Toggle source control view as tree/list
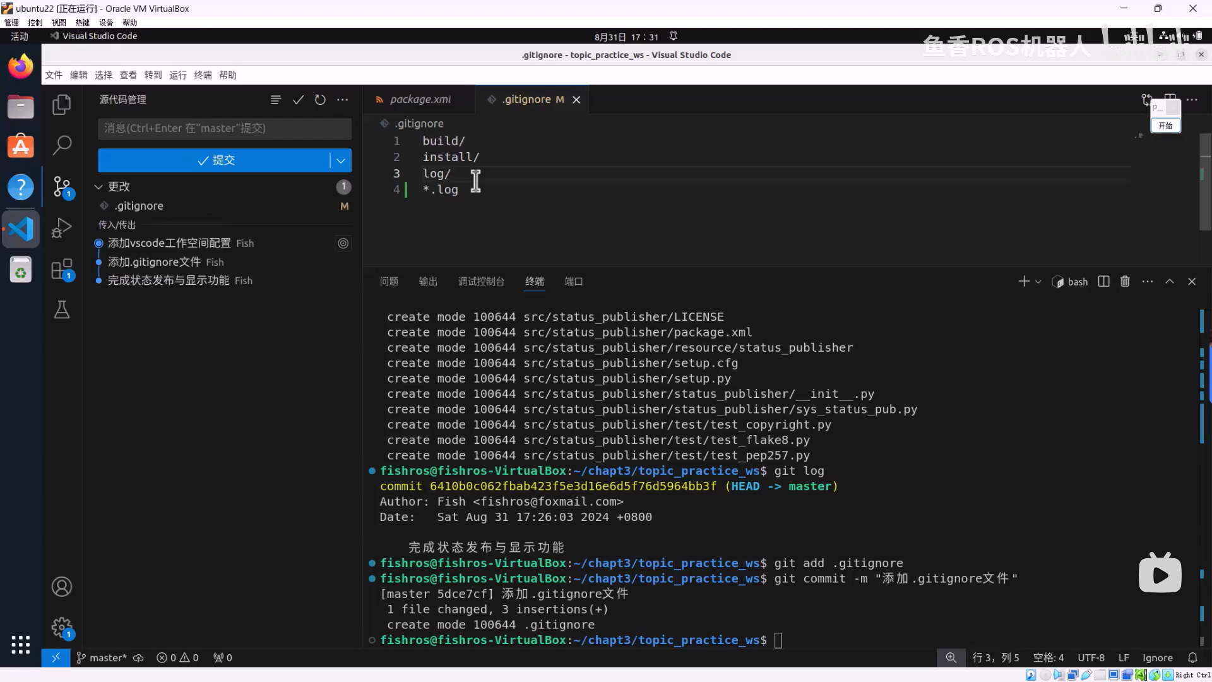The height and width of the screenshot is (682, 1212). 276,100
